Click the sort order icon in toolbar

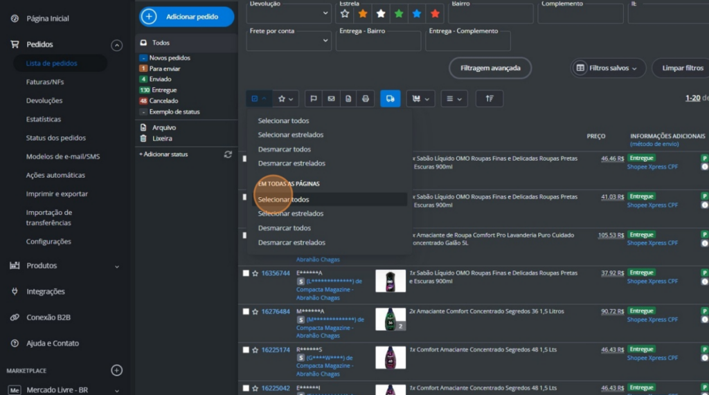tap(490, 99)
